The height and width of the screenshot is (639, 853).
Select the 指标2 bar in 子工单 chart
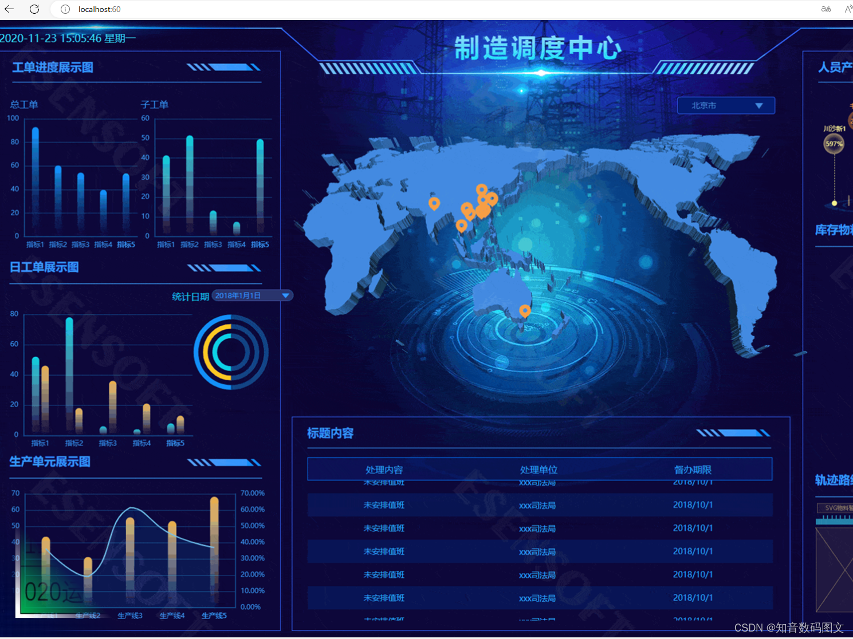point(190,185)
